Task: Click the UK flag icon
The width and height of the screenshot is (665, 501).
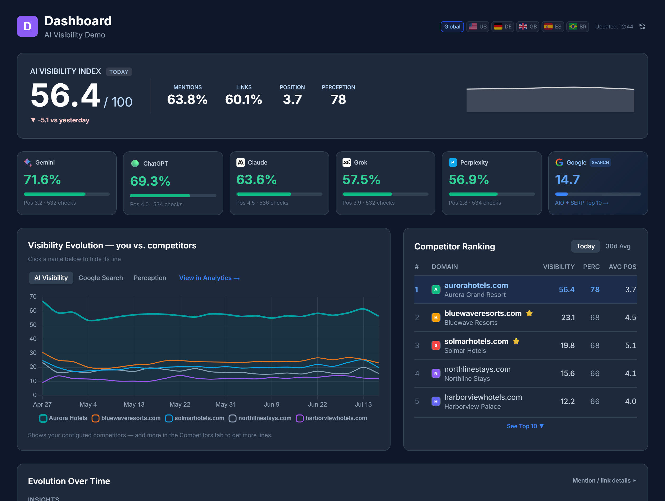Action: point(523,26)
